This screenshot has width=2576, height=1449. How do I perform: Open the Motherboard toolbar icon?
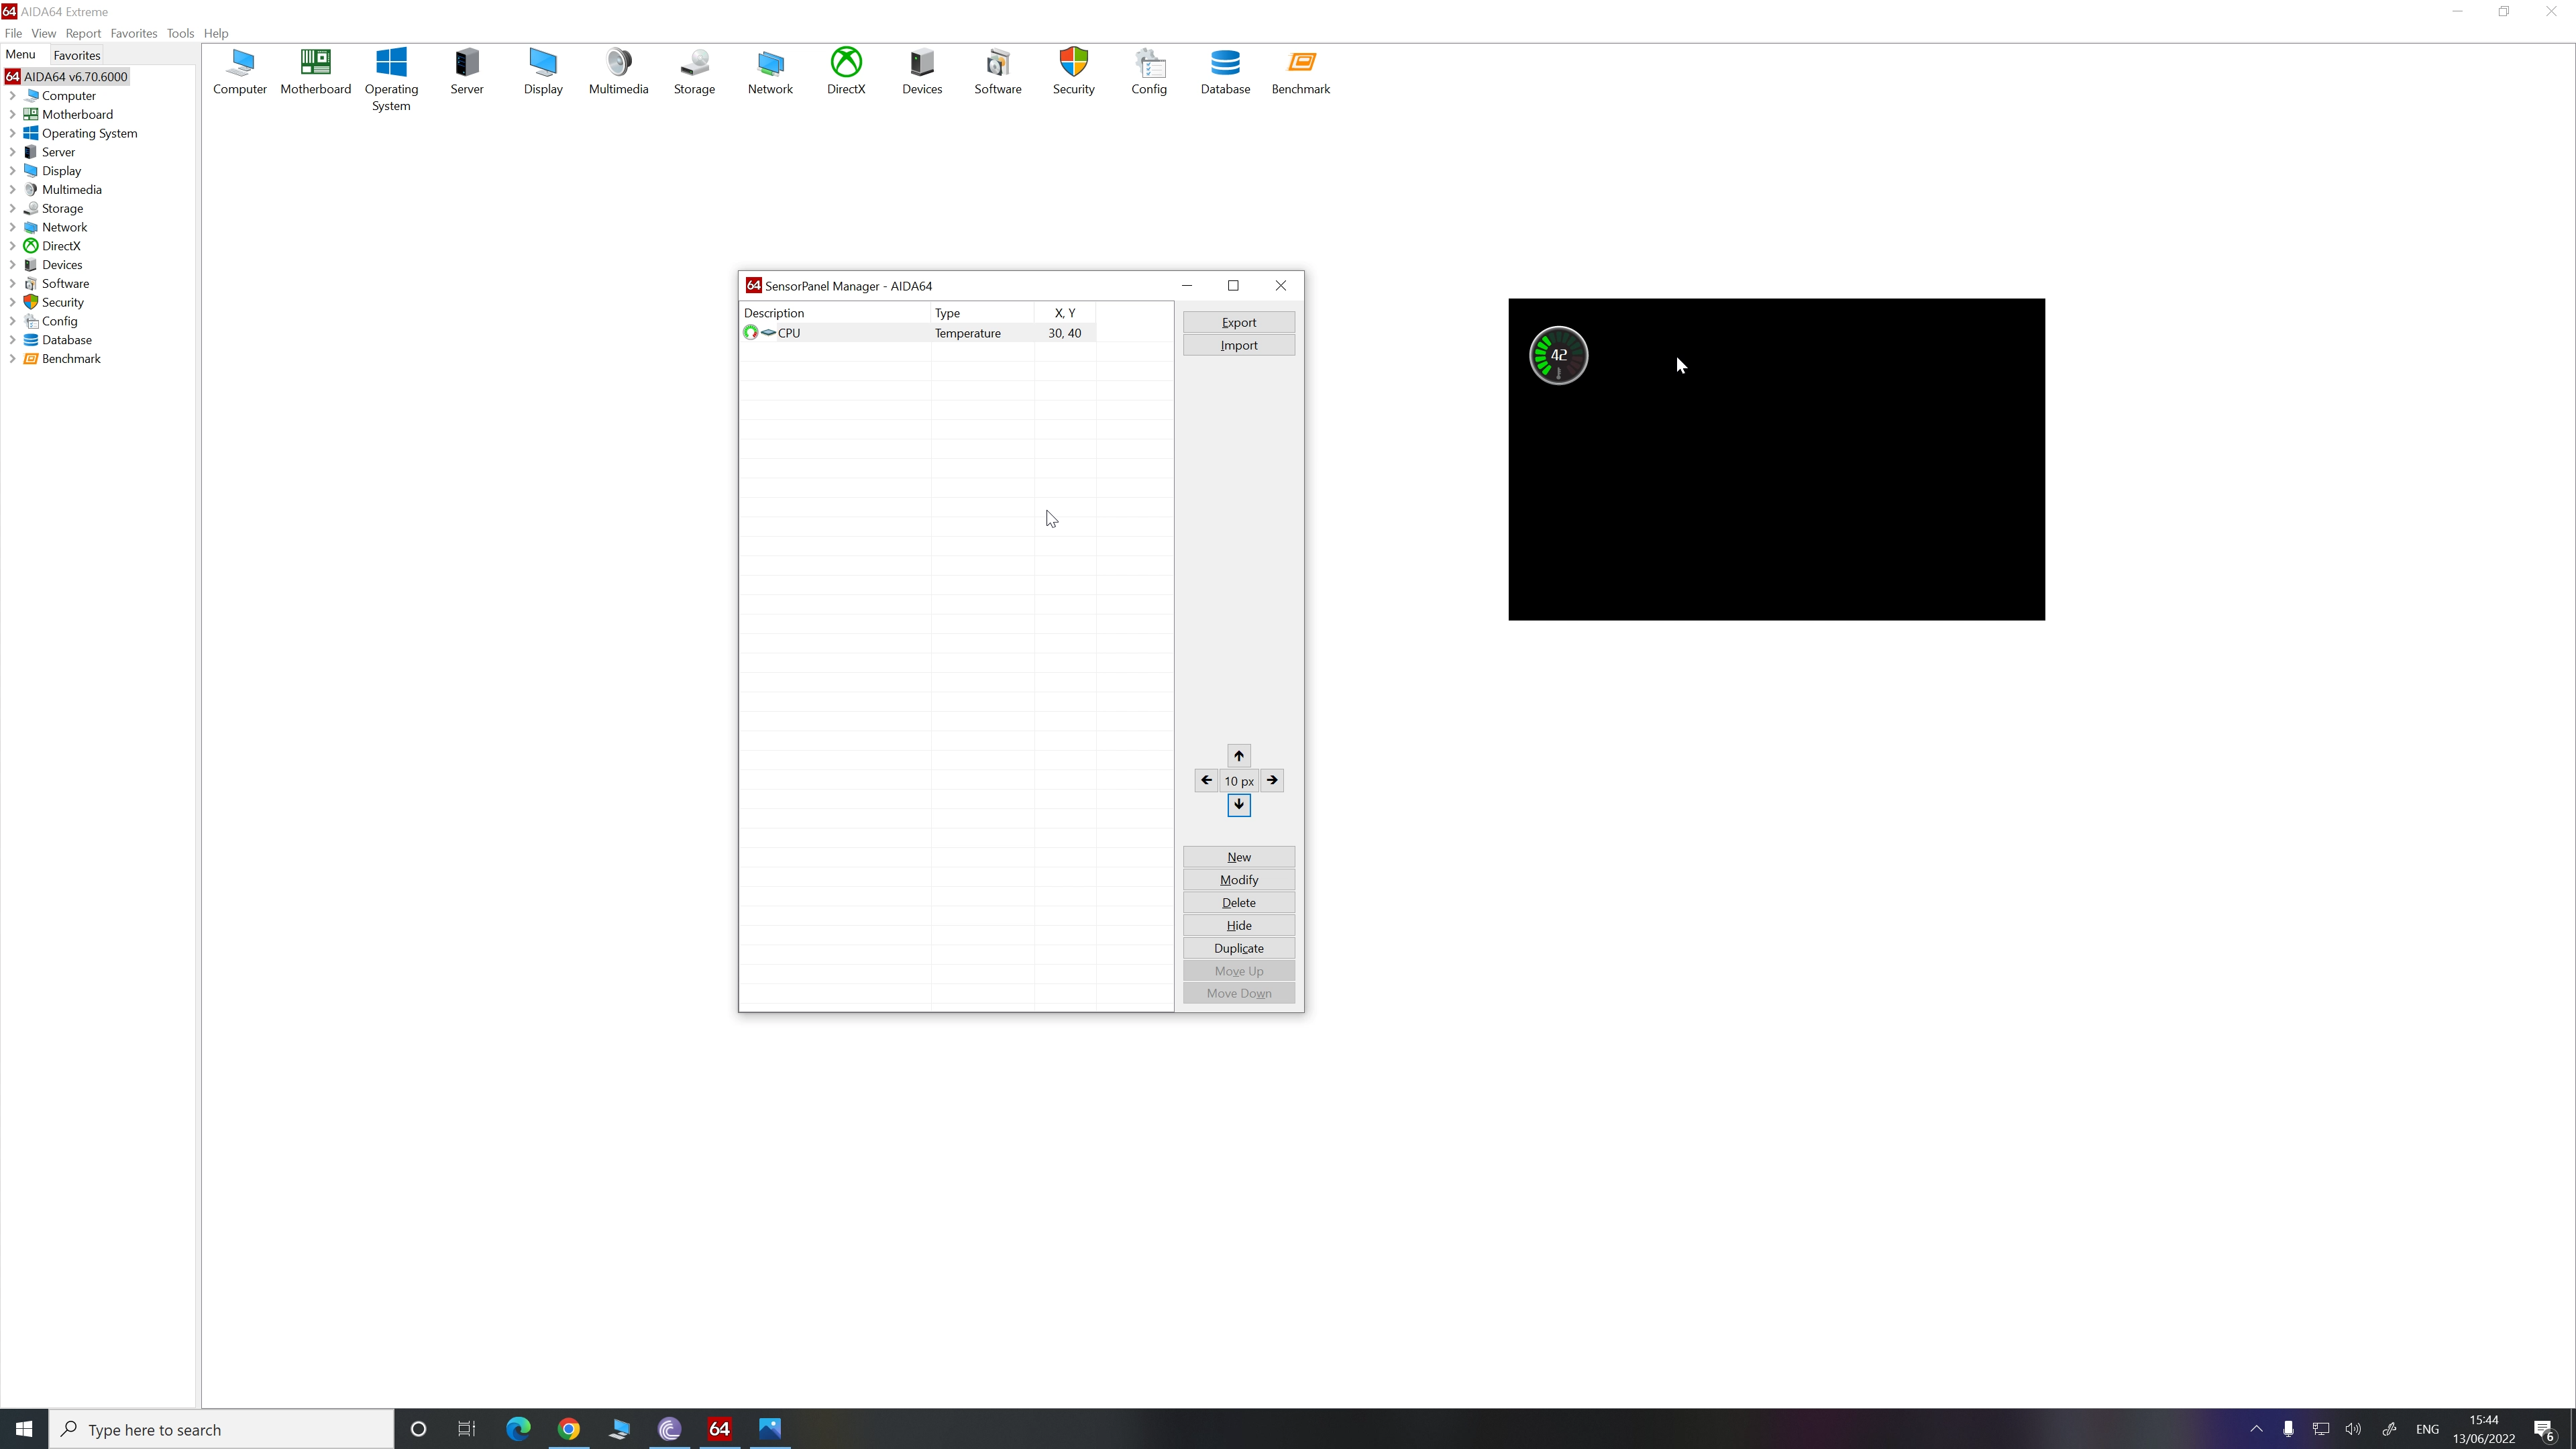[315, 63]
